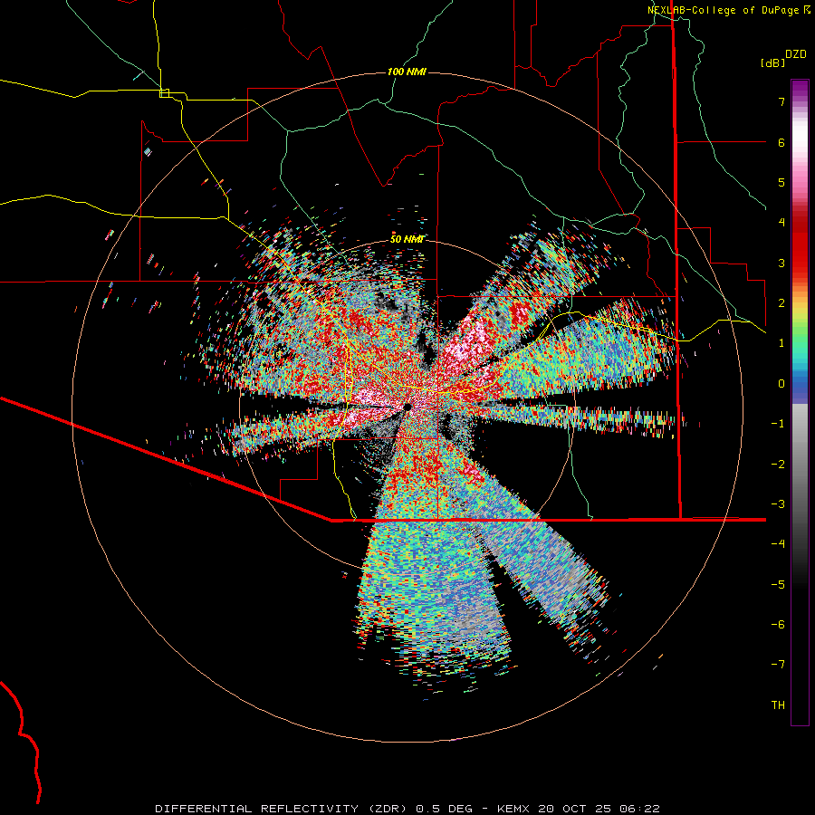This screenshot has height=815, width=815.
Task: Click the 50 NMI range ring label
Action: tap(407, 239)
